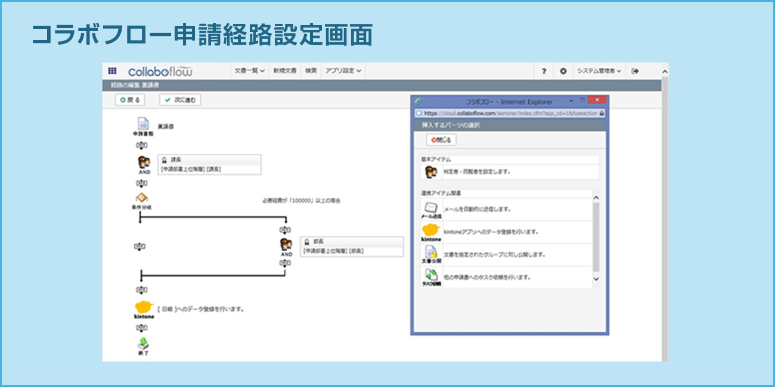Click the 条件分岐 branch diamond icon

click(x=141, y=196)
